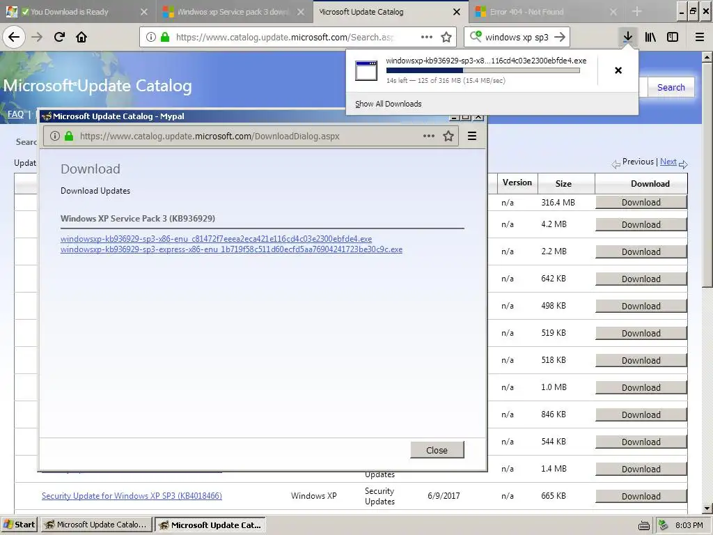Go to Next results page
Screen dimensions: 713x535
(668, 162)
